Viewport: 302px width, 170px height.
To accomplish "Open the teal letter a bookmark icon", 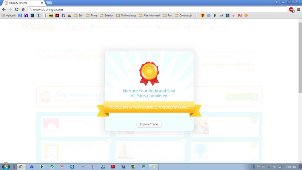I will 228,15.
